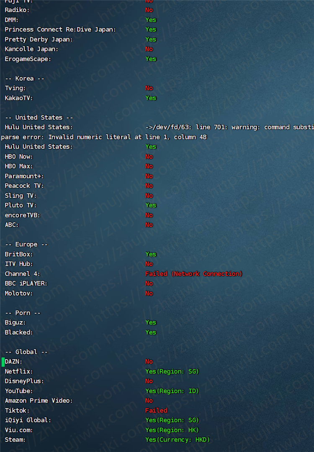Image resolution: width=314 pixels, height=452 pixels.
Task: Click the 'Kancolle Japan:' label
Action: pos(31,49)
